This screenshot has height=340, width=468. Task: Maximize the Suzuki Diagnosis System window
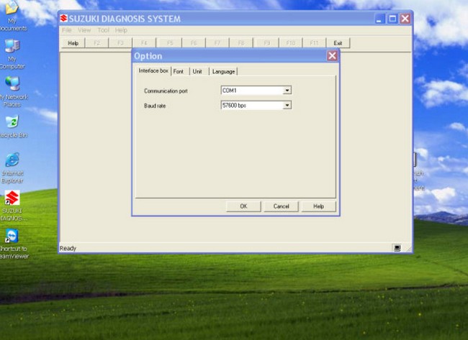pyautogui.click(x=392, y=19)
